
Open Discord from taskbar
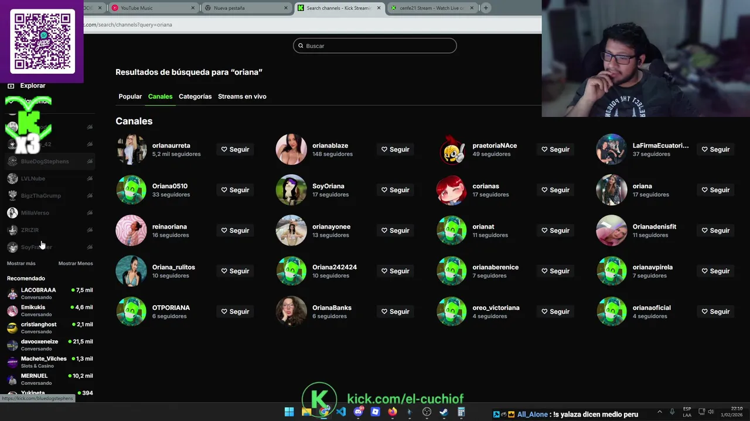(x=358, y=412)
